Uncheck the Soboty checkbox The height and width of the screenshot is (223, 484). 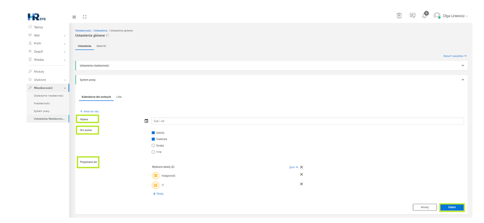coord(153,133)
